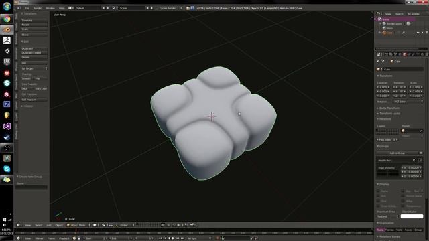The width and height of the screenshot is (429, 241).
Task: Open the Object Mode dropdown
Action: pyautogui.click(x=78, y=225)
